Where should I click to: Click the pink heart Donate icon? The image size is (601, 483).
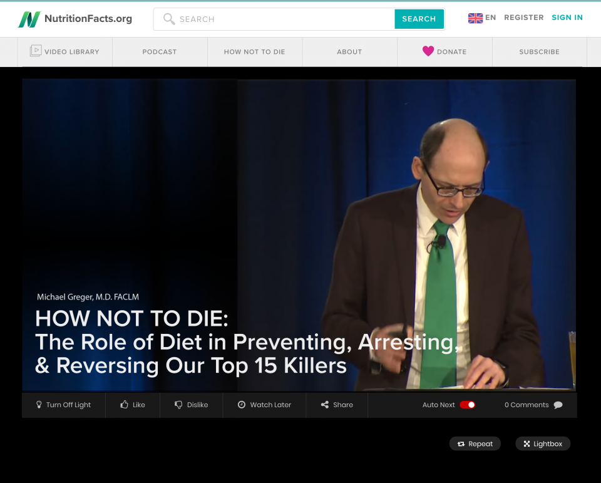point(428,51)
